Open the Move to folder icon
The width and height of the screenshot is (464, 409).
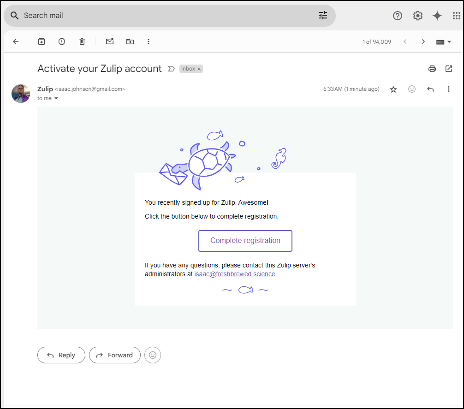130,41
